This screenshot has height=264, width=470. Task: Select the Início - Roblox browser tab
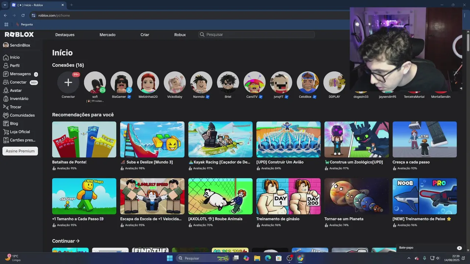click(38, 5)
